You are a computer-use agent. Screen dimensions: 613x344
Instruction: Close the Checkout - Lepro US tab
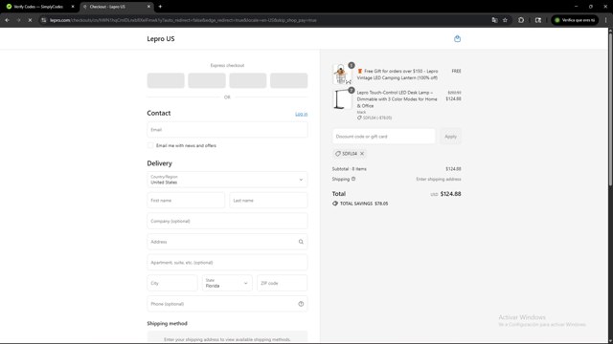[148, 7]
